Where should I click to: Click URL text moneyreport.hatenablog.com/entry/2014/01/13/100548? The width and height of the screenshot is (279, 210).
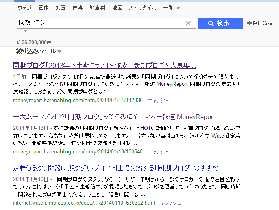point(78,152)
